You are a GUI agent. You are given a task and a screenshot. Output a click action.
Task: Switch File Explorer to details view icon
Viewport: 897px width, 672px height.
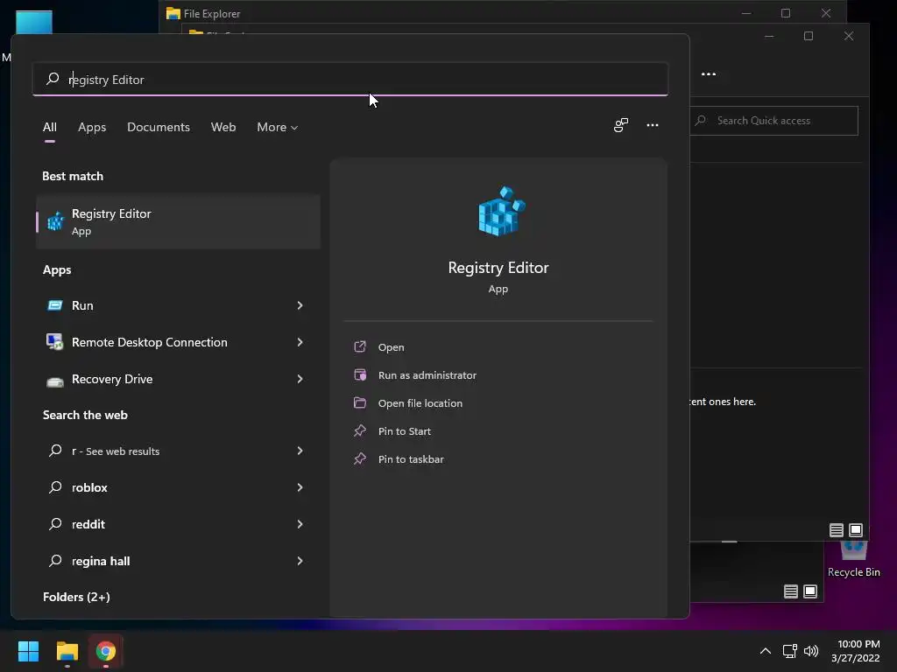pyautogui.click(x=837, y=530)
